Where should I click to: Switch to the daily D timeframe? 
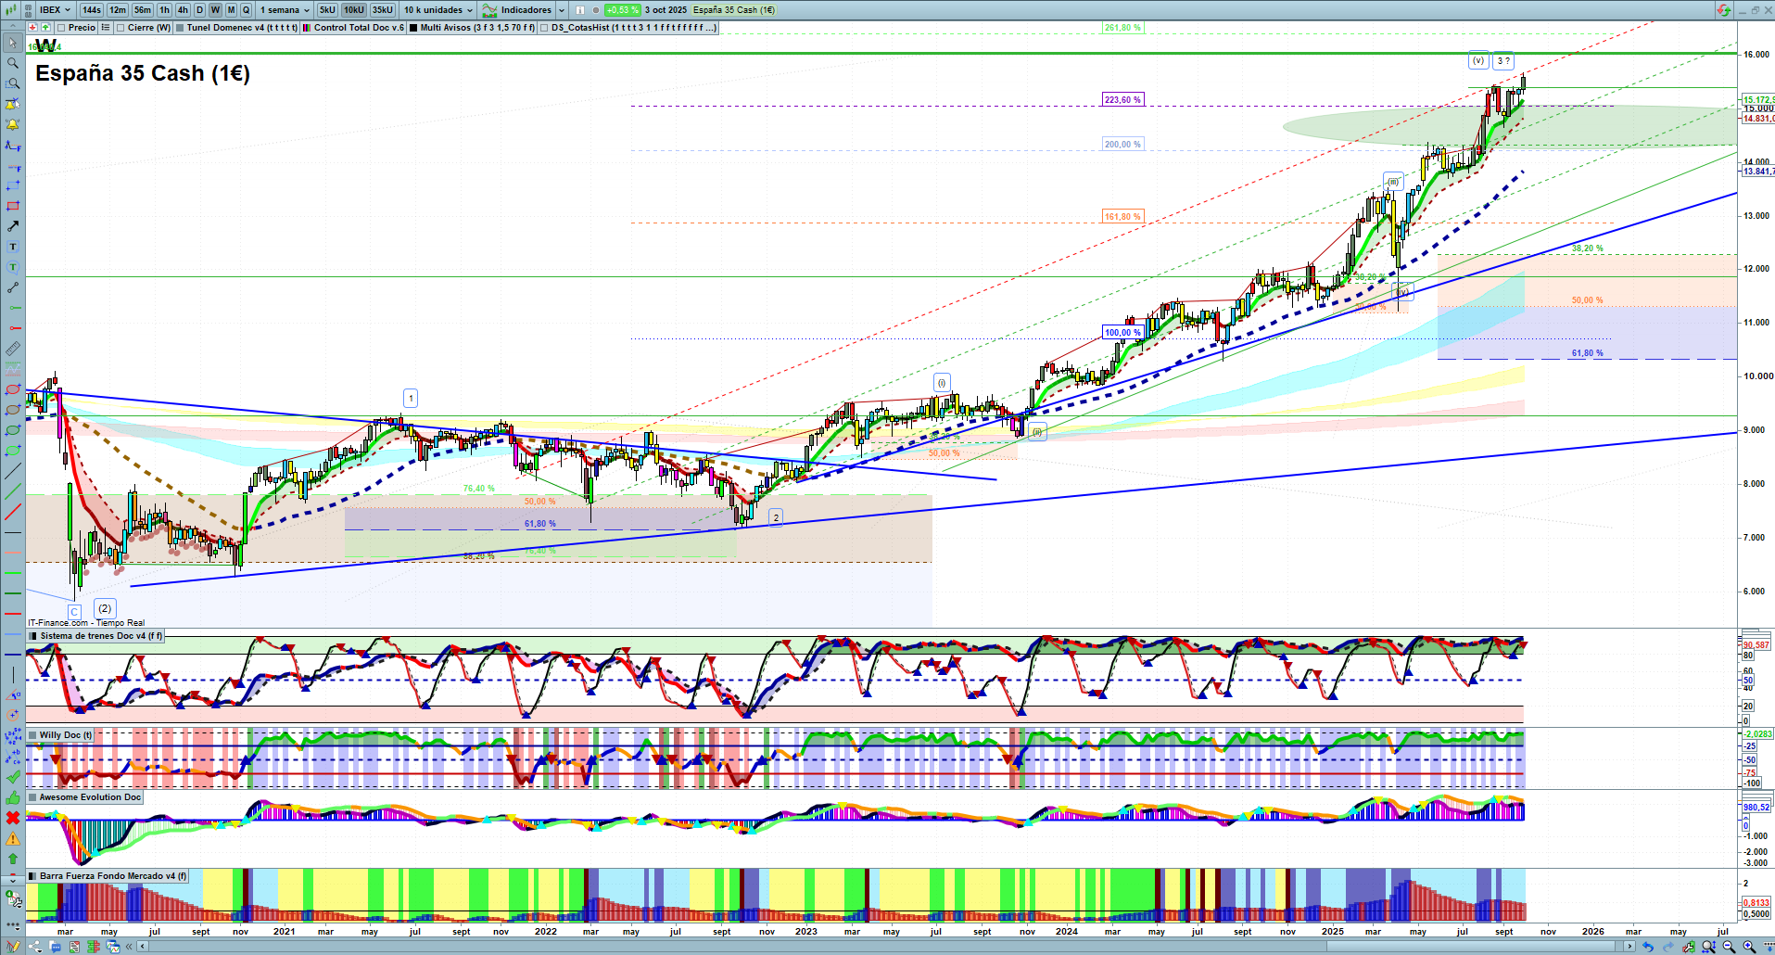click(199, 10)
